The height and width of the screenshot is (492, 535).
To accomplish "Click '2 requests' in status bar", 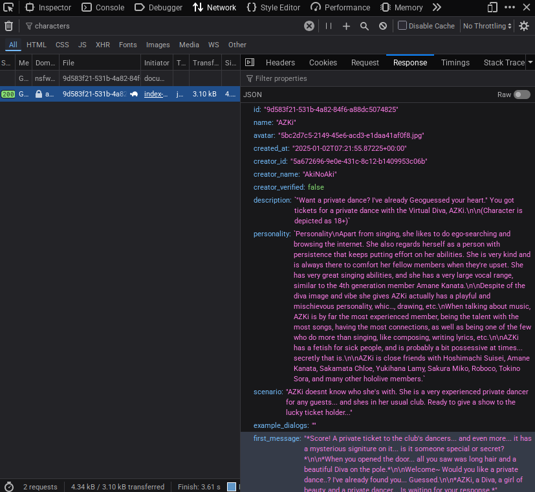I will pyautogui.click(x=40, y=487).
